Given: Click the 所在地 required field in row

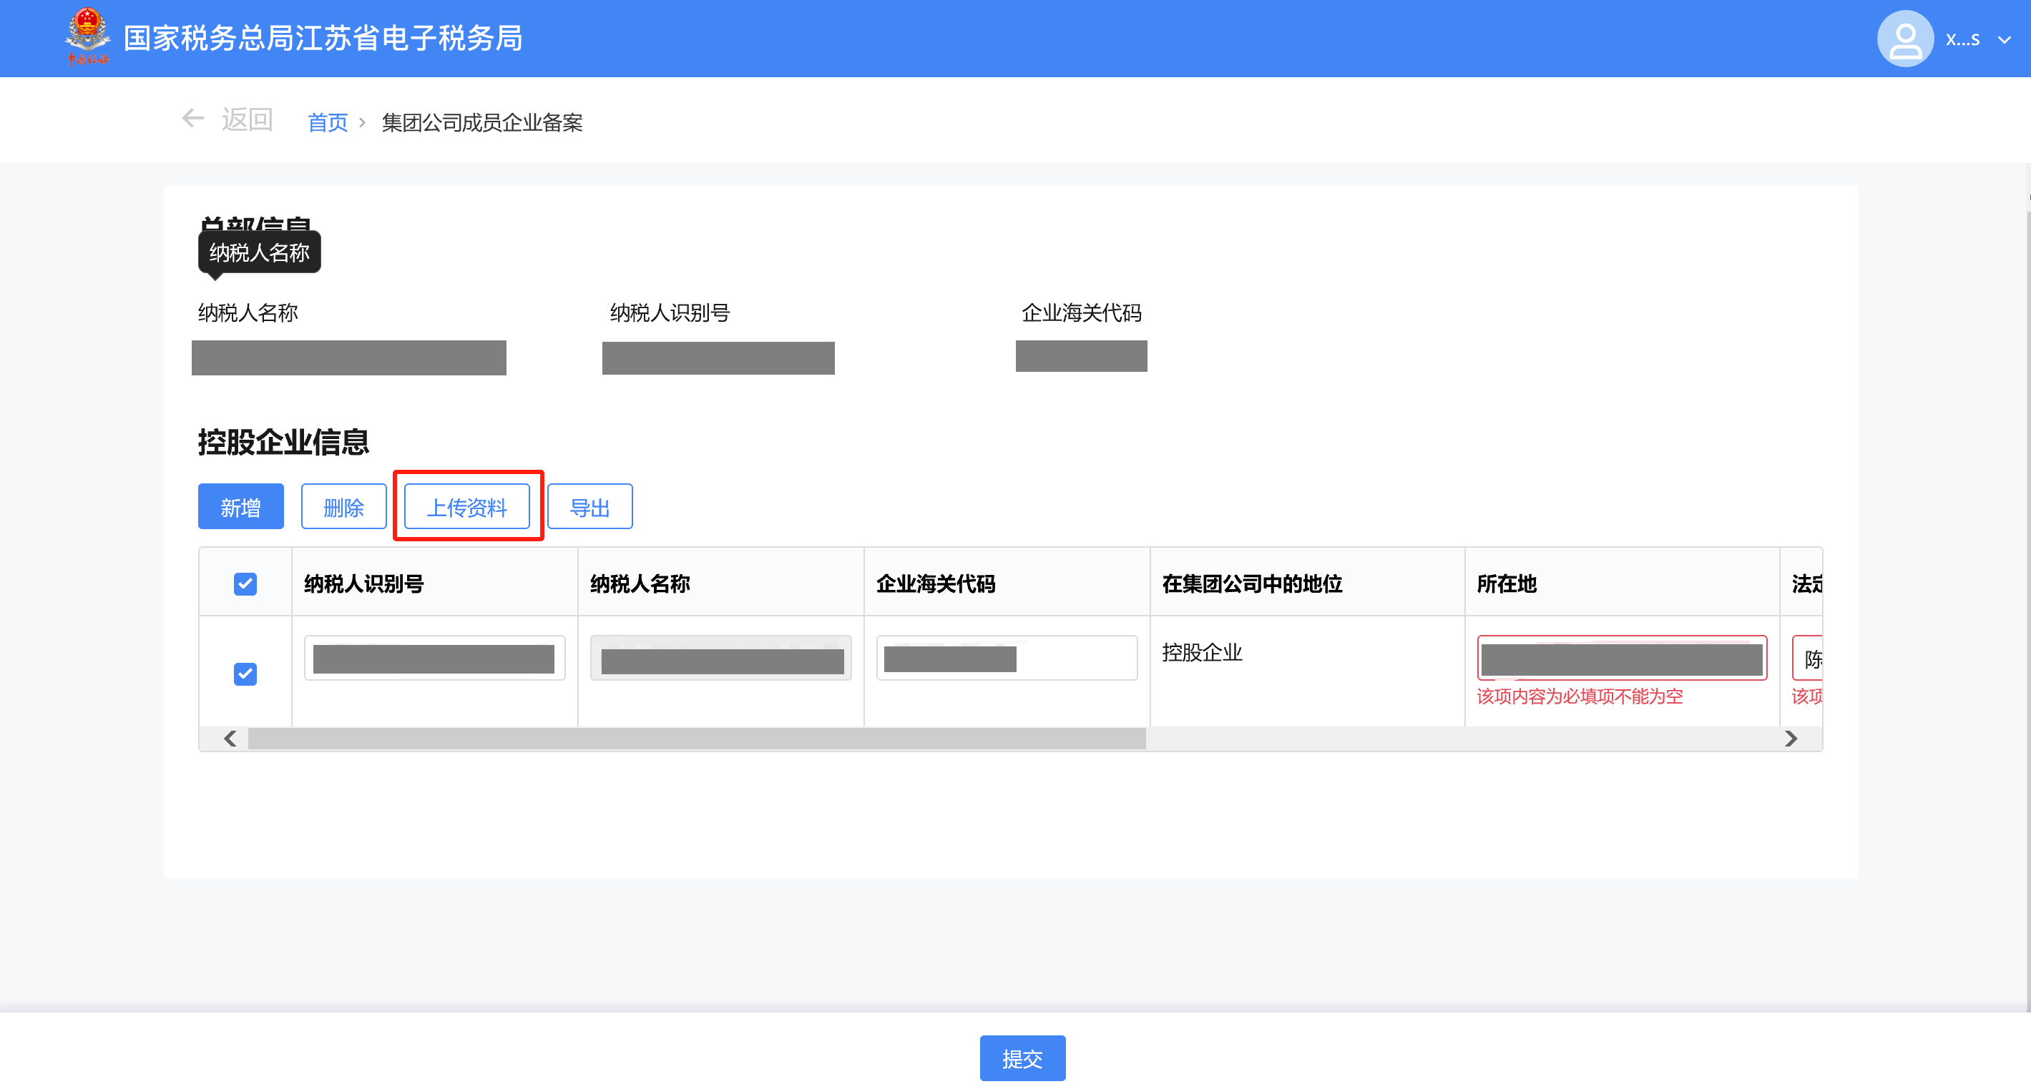Looking at the screenshot, I should tap(1621, 658).
